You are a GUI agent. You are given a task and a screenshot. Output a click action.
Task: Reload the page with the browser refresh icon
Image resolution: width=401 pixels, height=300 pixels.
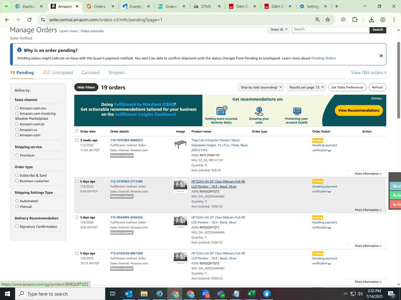pyautogui.click(x=29, y=20)
